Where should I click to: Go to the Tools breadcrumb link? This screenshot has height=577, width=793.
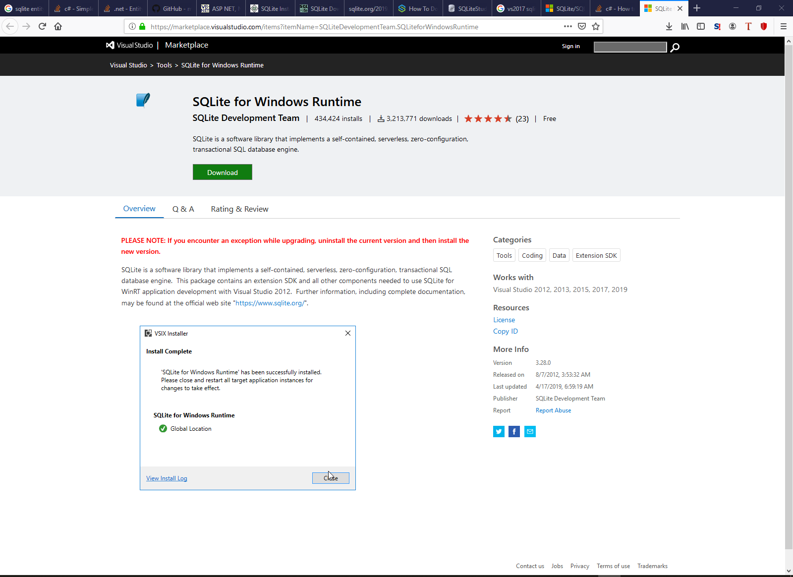point(164,65)
